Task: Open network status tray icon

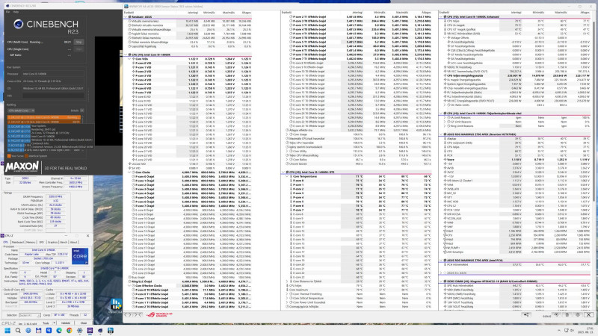Action: [x=567, y=331]
